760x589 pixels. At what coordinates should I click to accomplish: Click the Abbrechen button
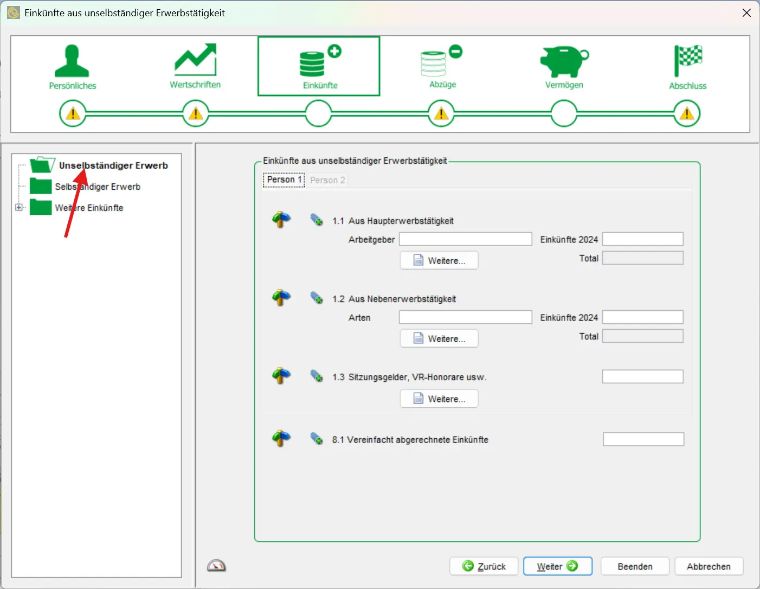coord(709,566)
